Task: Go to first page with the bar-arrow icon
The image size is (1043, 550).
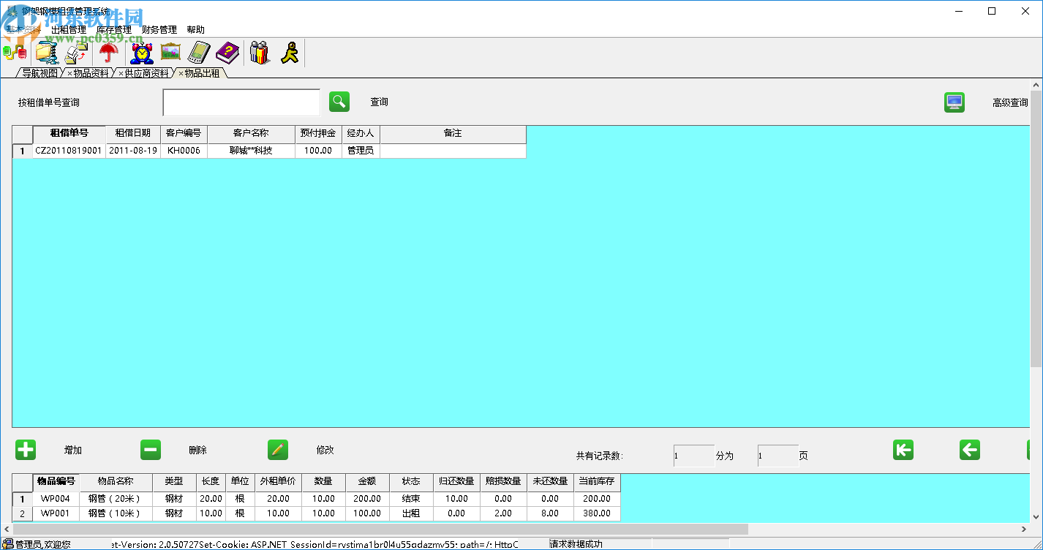Action: click(903, 450)
